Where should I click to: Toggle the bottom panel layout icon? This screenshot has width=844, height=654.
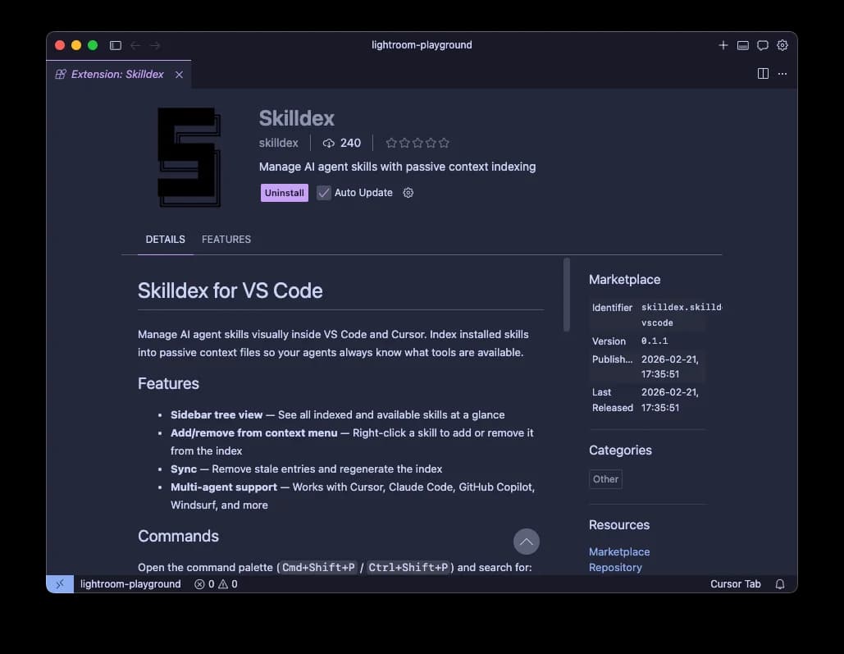coord(742,45)
